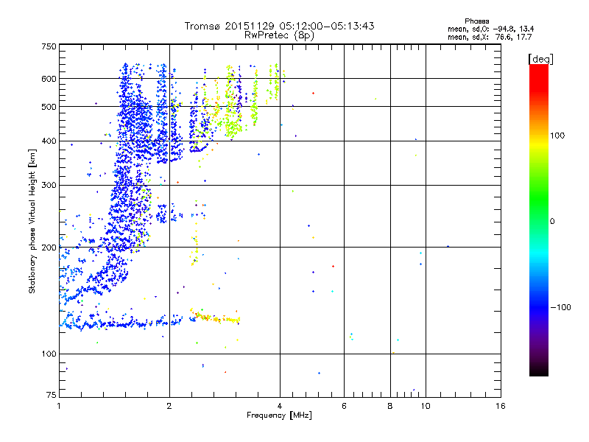Viewport: 589px width, 442px height.
Task: Click the '0' colorbar tick label
Action: click(x=552, y=222)
